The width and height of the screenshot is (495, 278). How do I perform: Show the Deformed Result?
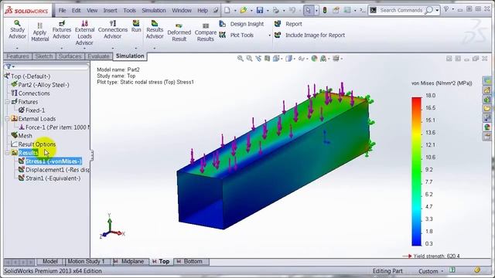(x=179, y=32)
